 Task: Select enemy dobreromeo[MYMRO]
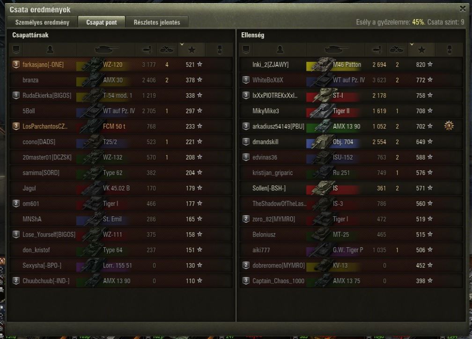[x=279, y=265]
